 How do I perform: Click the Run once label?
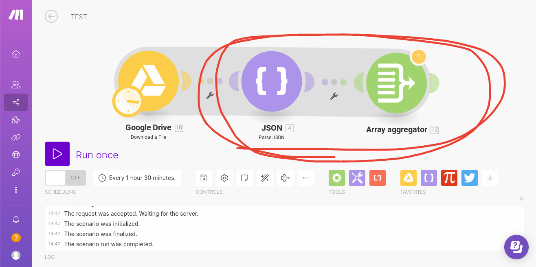(x=97, y=155)
